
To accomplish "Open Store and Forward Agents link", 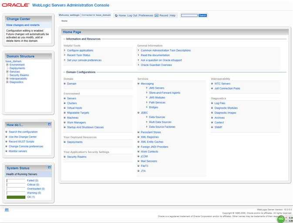I will click(165, 93).
